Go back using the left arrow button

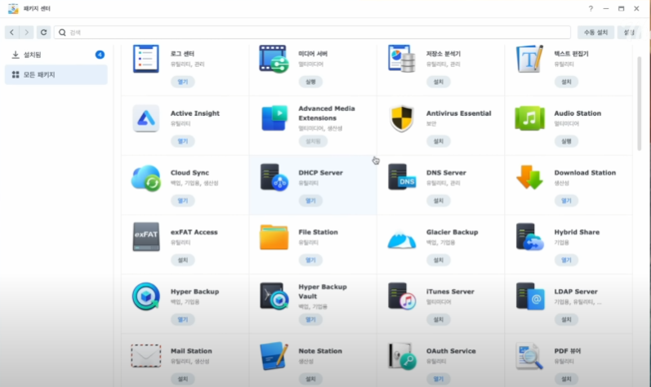pyautogui.click(x=12, y=33)
